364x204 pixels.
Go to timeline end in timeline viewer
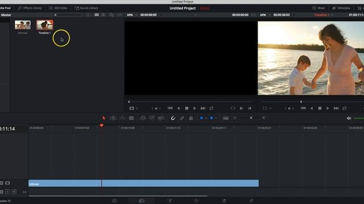click(336, 108)
